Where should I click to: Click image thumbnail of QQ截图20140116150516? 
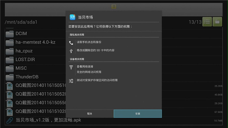coord(9,86)
